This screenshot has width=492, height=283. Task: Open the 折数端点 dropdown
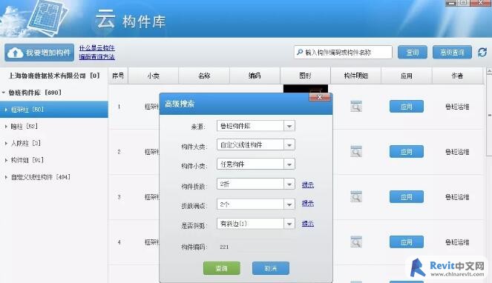(x=289, y=204)
